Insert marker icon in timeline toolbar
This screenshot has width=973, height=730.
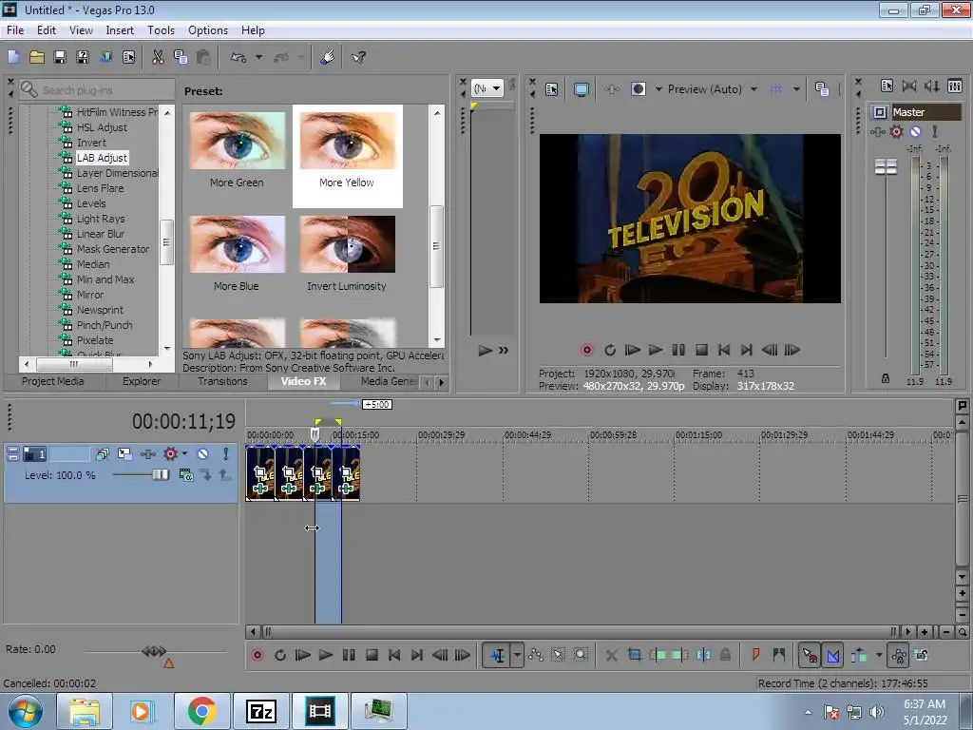coord(755,655)
